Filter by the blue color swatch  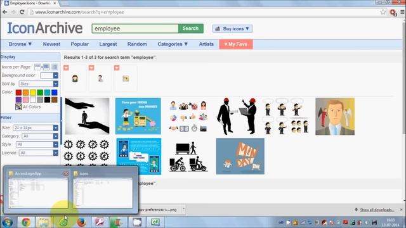pyautogui.click(x=55, y=92)
